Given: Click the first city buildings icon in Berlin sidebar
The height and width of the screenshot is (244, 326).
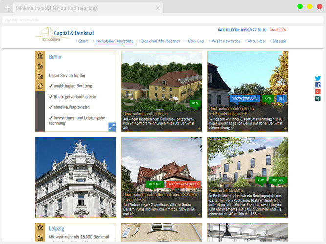Looking at the screenshot, I should pyautogui.click(x=40, y=66).
